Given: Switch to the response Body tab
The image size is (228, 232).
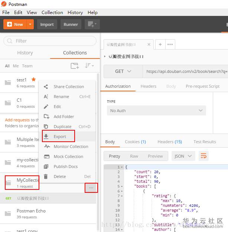Looking at the screenshot, I should 110,142.
